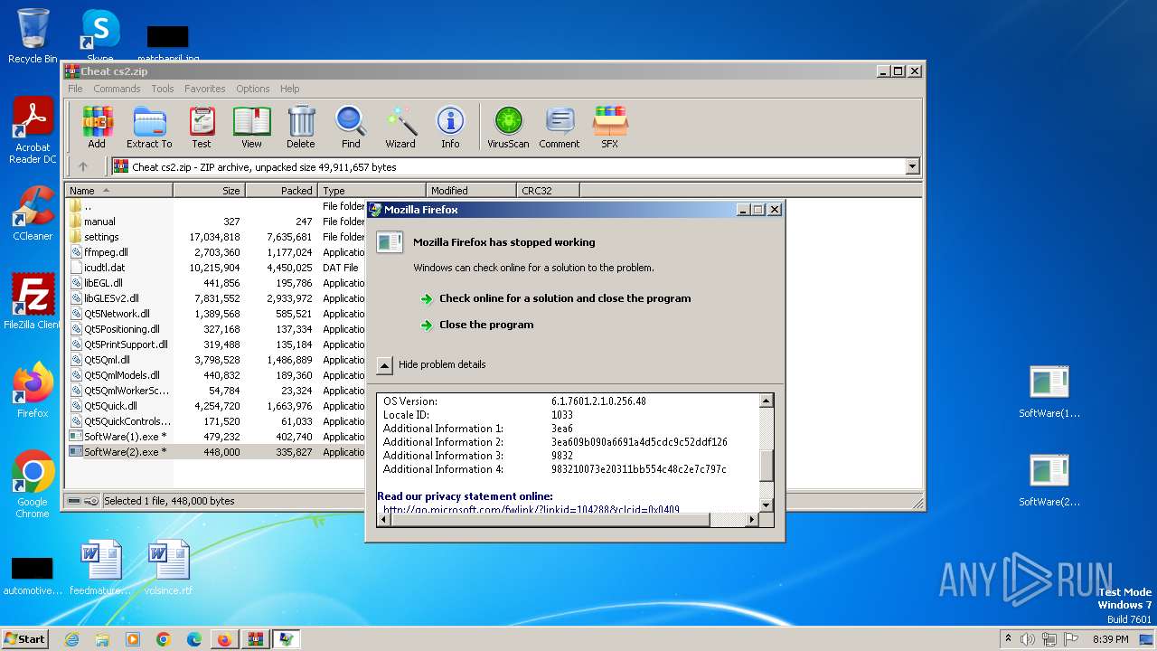
Task: Collapse problem details with Hide arrow
Action: pyautogui.click(x=385, y=364)
